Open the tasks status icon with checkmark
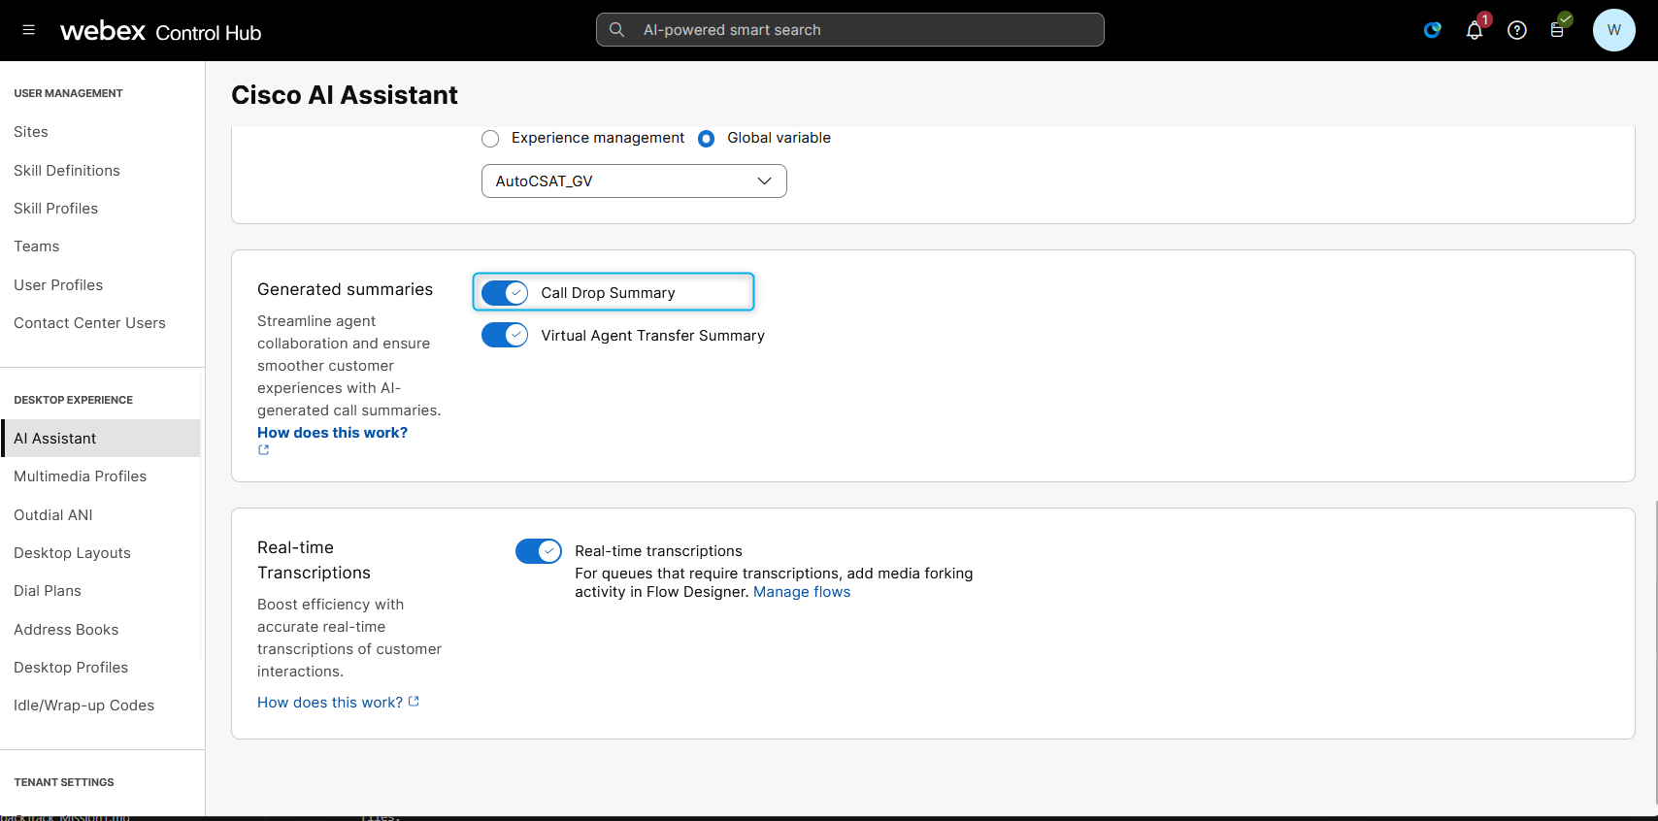Viewport: 1658px width, 821px height. pos(1558,30)
